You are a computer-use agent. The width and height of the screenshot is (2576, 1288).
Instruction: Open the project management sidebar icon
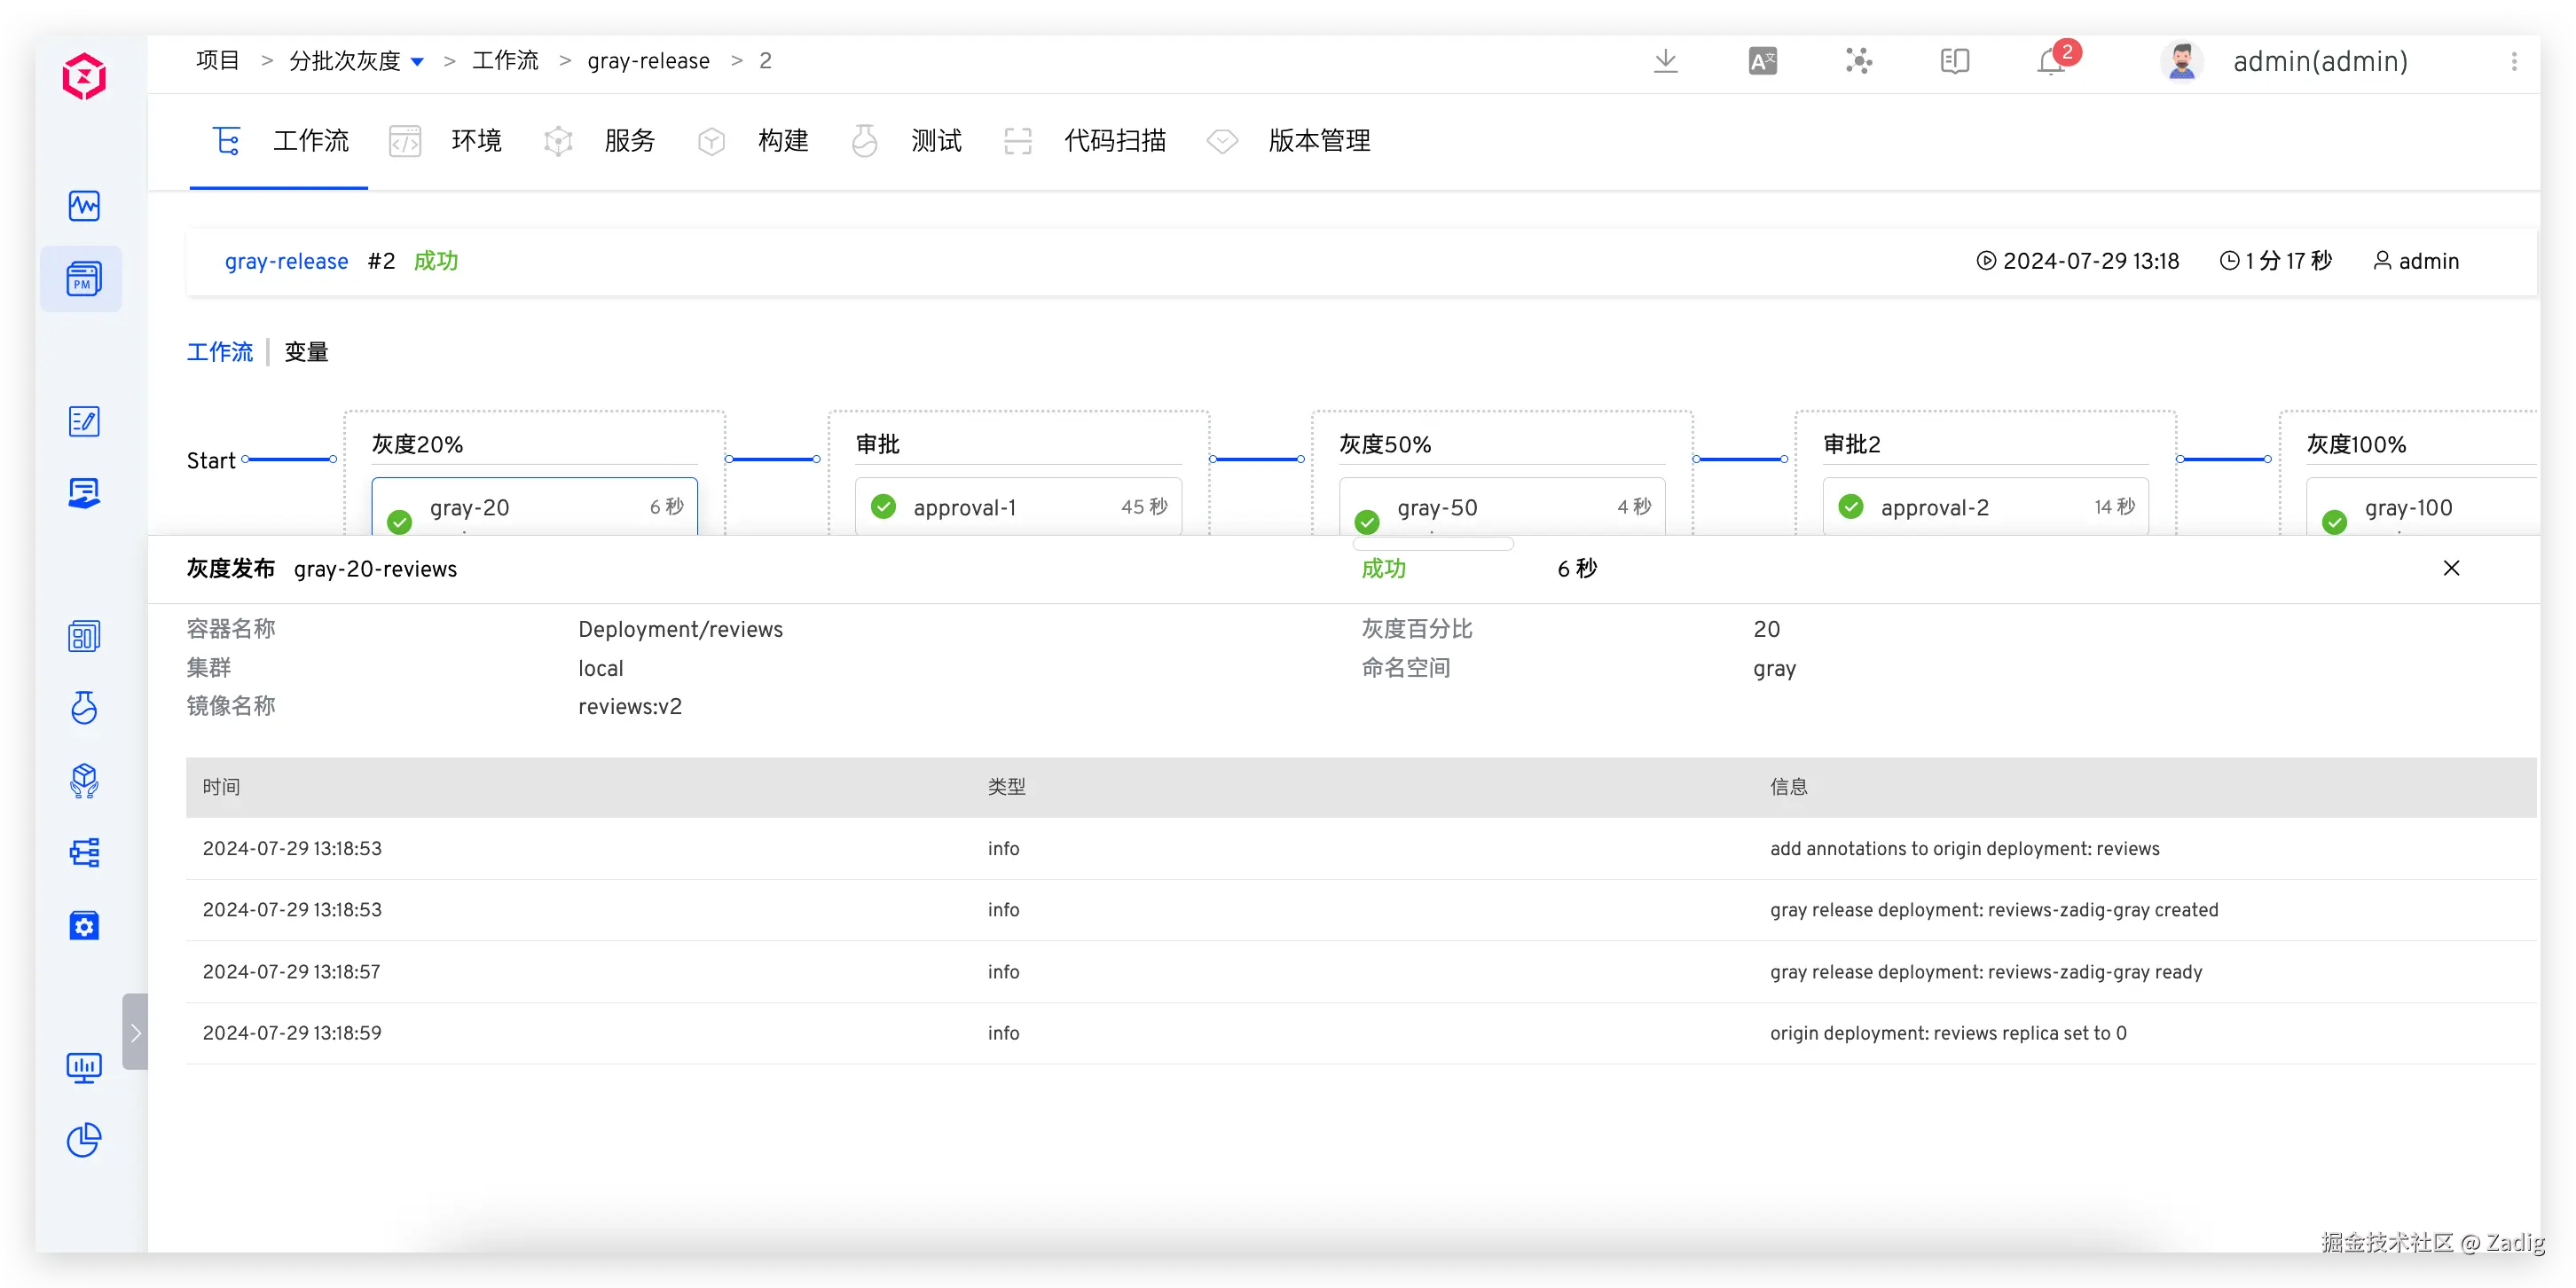coord(84,279)
